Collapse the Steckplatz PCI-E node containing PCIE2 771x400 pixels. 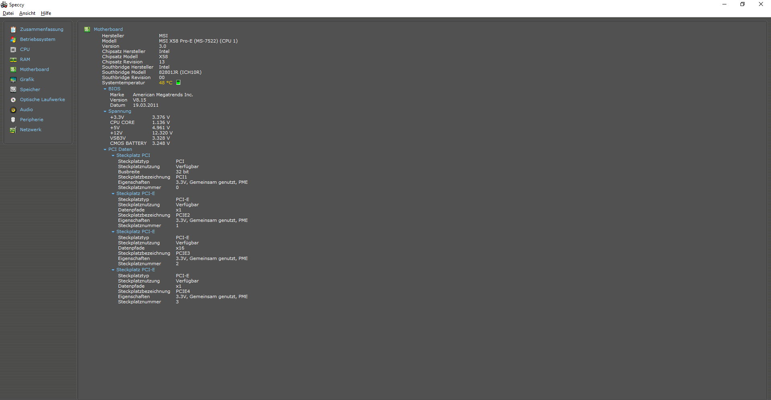113,194
